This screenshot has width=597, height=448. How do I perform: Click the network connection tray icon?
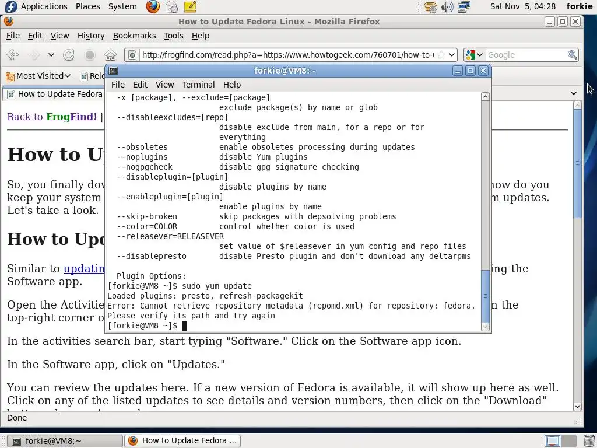463,7
